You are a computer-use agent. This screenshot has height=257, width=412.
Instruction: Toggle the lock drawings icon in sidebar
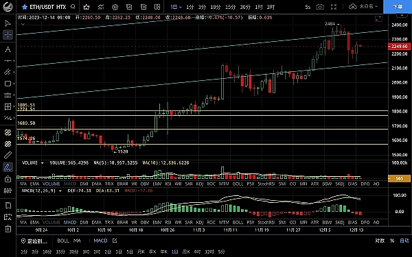8,179
